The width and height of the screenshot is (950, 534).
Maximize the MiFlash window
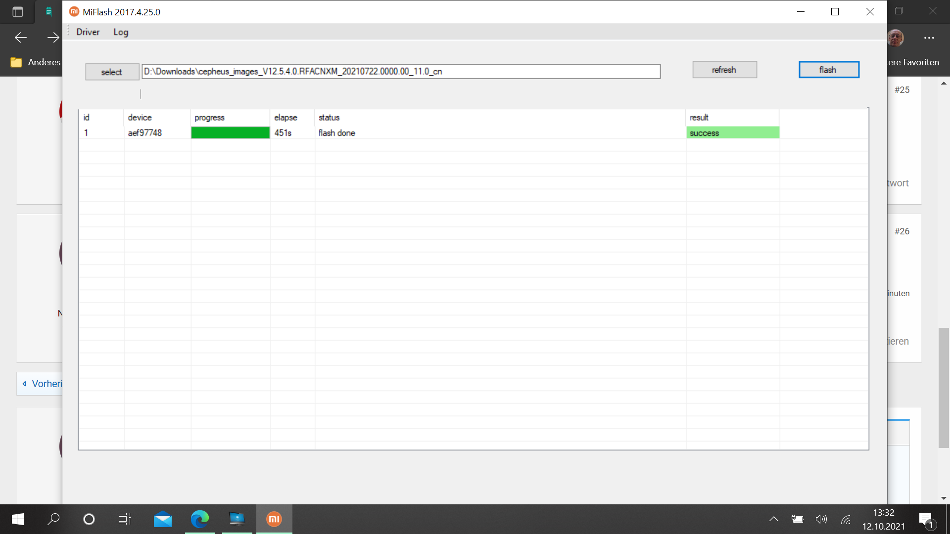click(x=835, y=11)
